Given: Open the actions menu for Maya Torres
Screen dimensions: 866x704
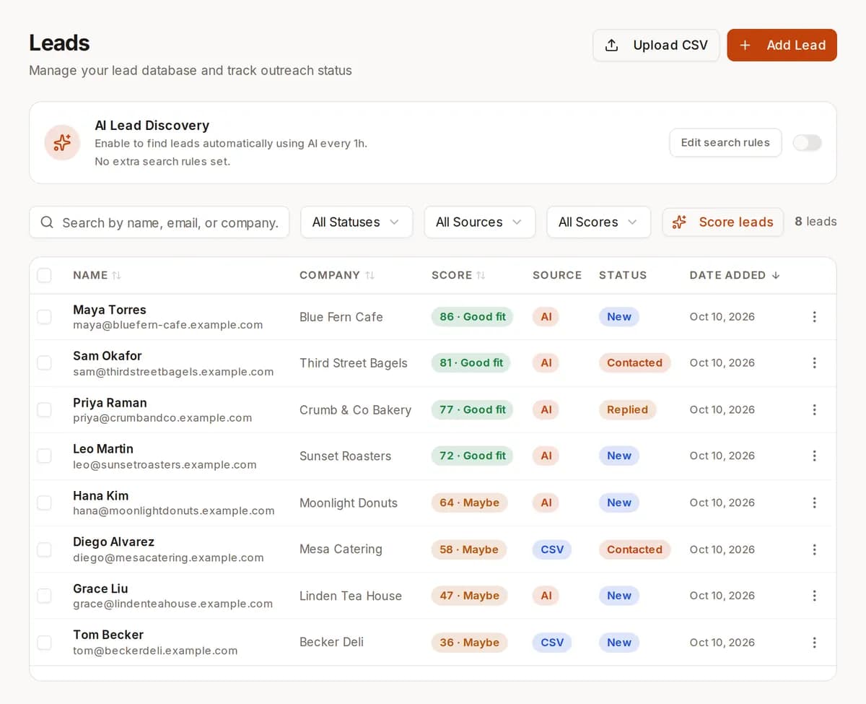Looking at the screenshot, I should click(814, 317).
